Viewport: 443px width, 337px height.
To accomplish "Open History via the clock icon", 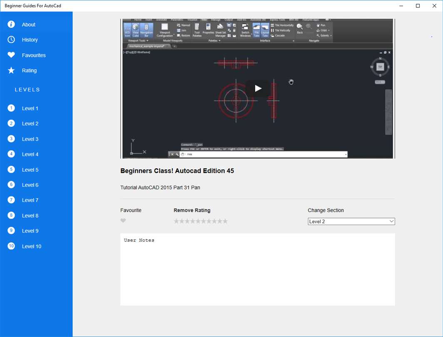I will (x=11, y=40).
